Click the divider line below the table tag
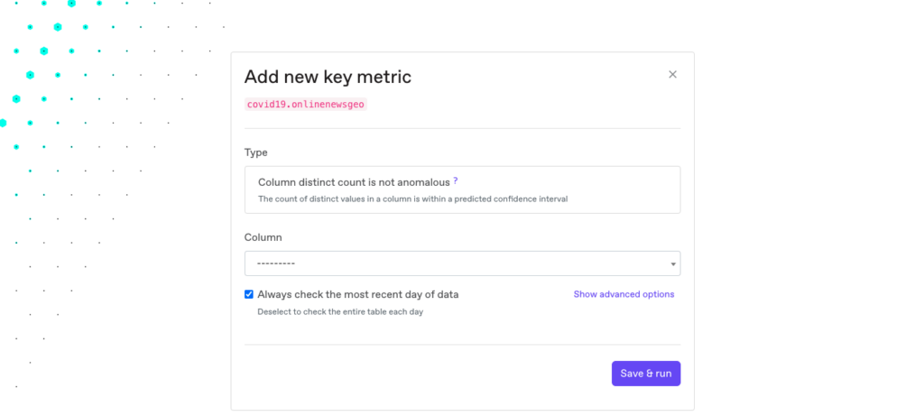The height and width of the screenshot is (416, 924). (x=462, y=128)
